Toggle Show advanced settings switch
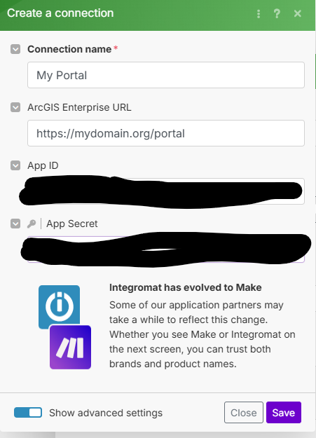This screenshot has width=316, height=438. pyautogui.click(x=28, y=413)
